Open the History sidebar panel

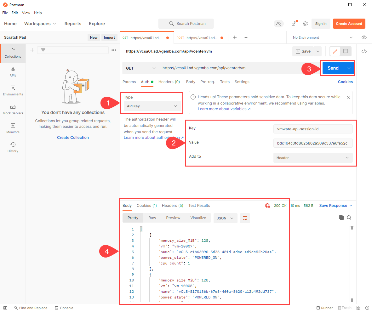13,147
